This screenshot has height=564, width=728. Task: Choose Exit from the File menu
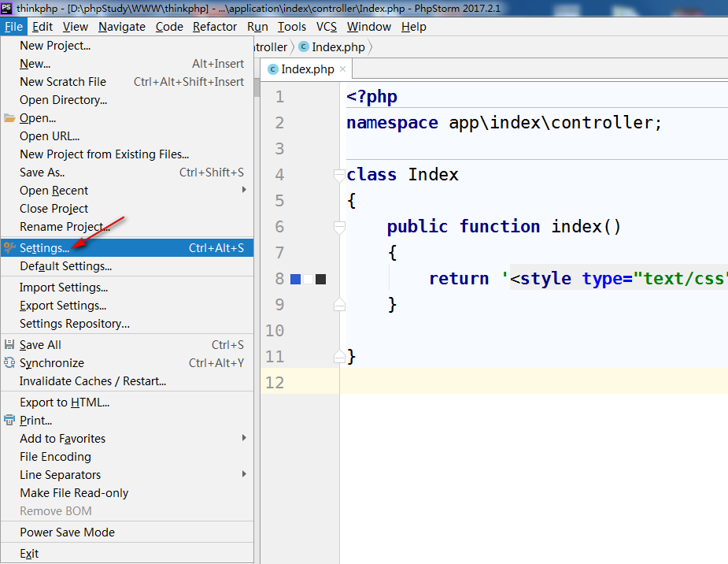127,554
